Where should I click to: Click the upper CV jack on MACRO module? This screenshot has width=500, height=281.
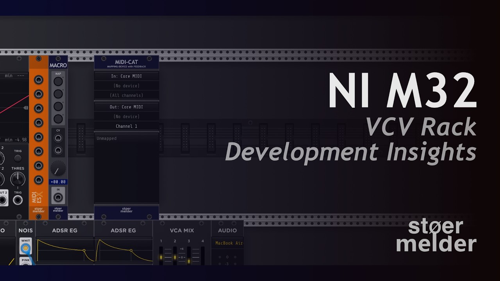point(58,138)
